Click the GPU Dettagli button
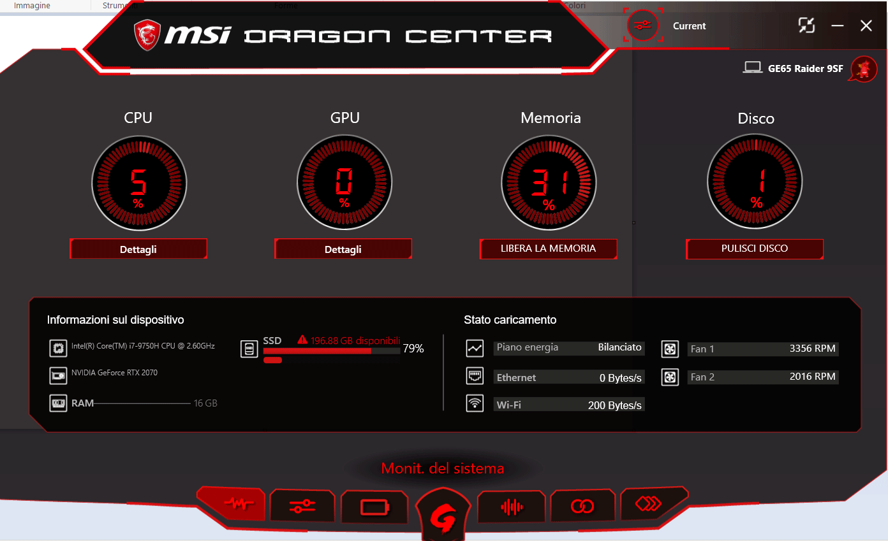The image size is (888, 541). (343, 249)
